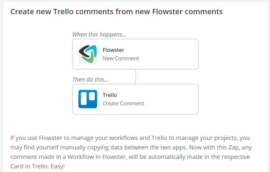Click the New Comment trigger text

(121, 58)
